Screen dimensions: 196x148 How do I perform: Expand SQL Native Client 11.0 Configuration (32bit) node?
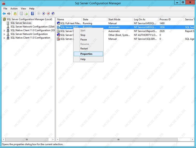4,30
